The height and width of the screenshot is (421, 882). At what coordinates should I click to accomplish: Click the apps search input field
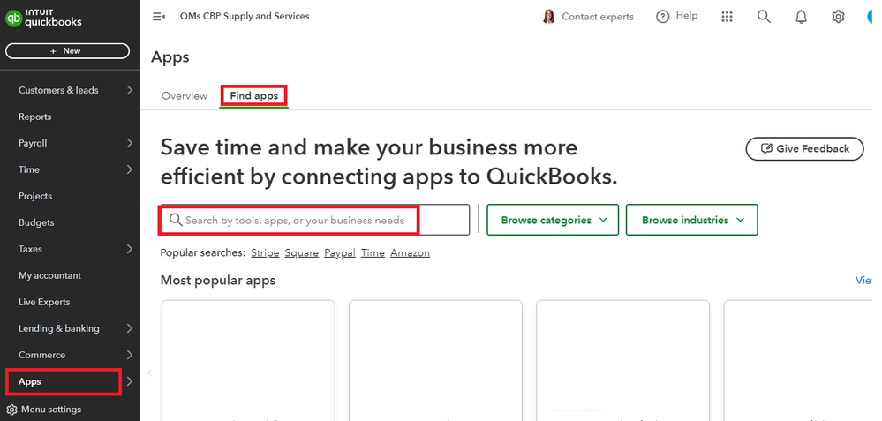tap(315, 220)
